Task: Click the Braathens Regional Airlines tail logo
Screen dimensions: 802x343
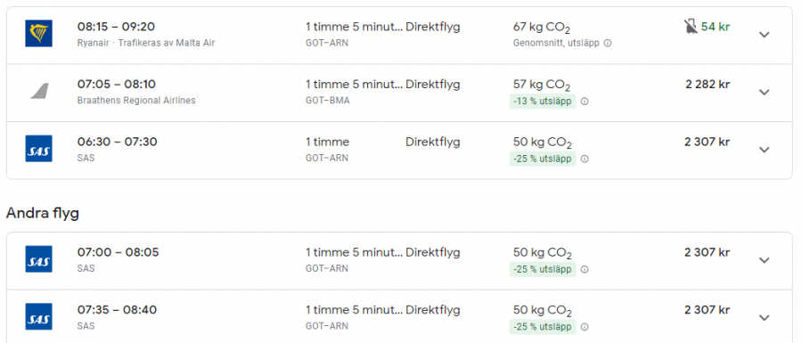Action: pos(39,92)
